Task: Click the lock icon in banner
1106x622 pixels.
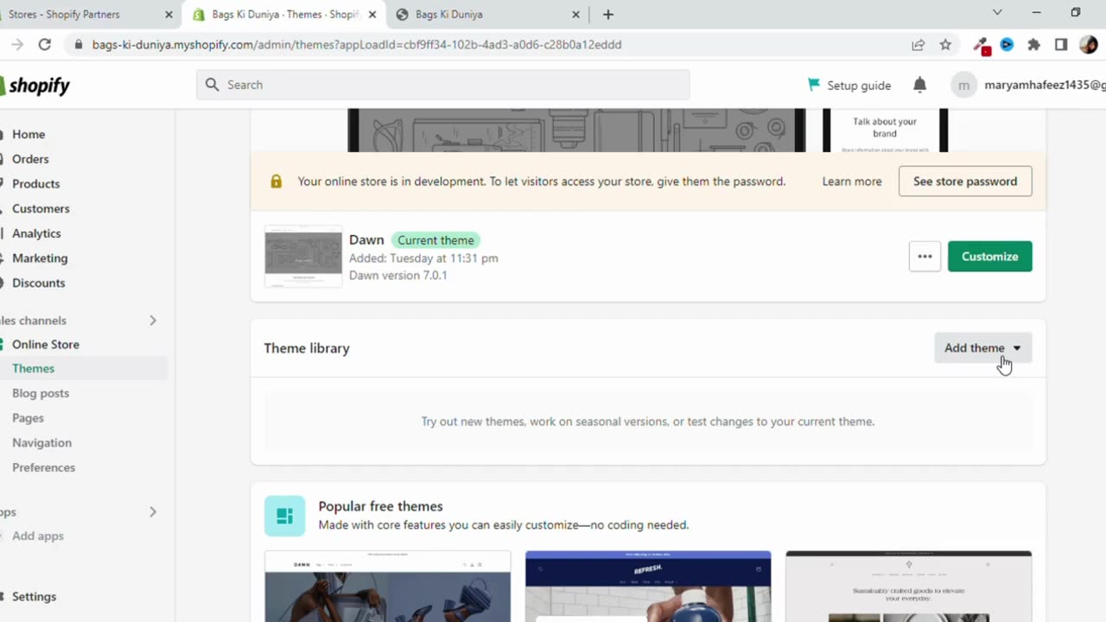Action: click(276, 181)
